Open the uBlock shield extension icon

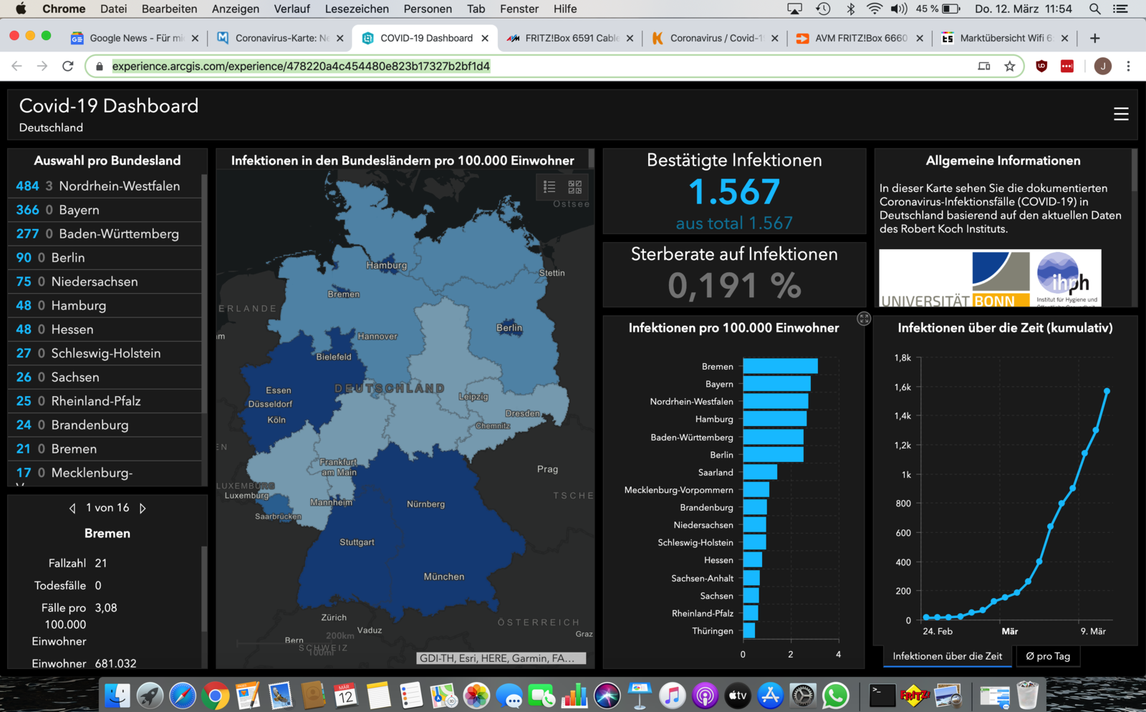[x=1041, y=66]
